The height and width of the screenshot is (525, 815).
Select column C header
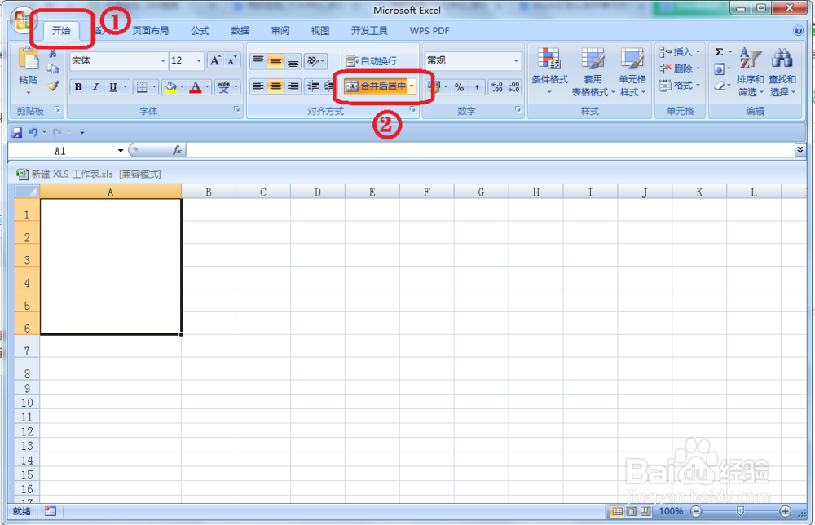coord(263,192)
